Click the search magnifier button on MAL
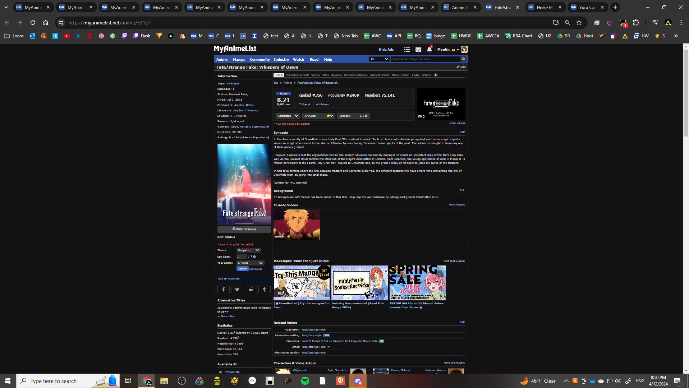The width and height of the screenshot is (689, 388). 464,59
